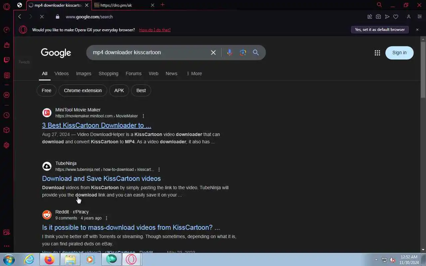Start voice search with microphone icon

230,53
